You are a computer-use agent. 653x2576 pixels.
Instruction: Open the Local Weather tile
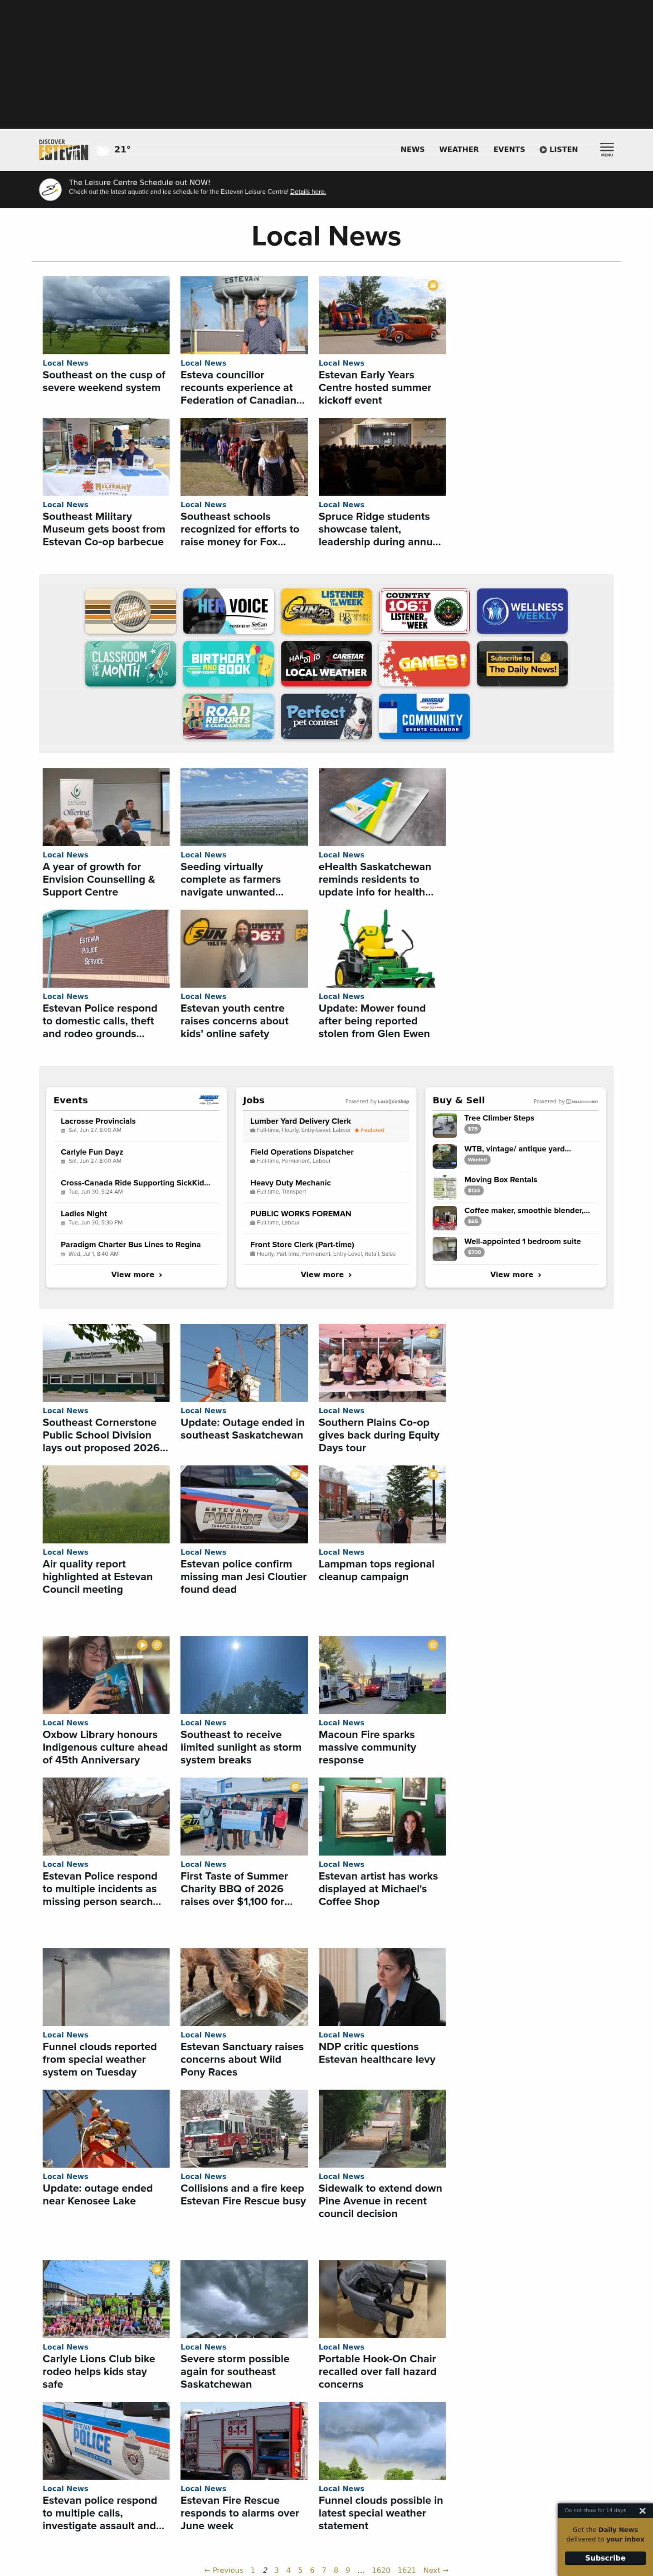326,664
